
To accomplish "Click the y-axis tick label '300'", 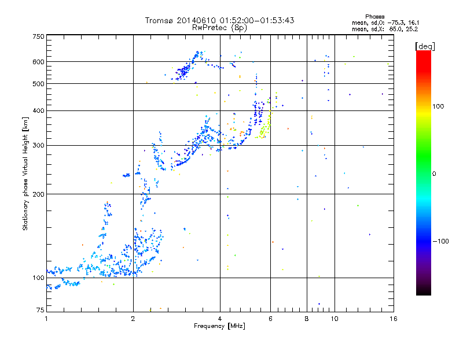I will 38,146.
